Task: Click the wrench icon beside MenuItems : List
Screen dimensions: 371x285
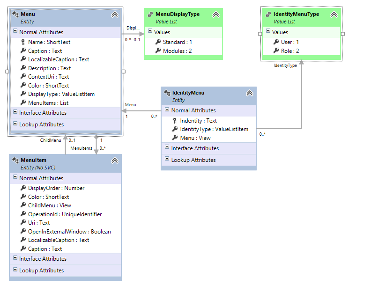Action: pos(23,102)
